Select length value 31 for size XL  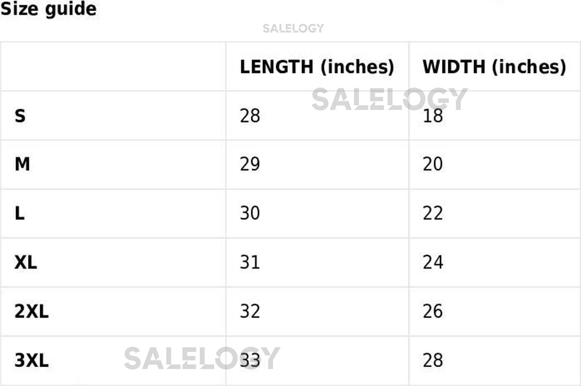click(250, 262)
